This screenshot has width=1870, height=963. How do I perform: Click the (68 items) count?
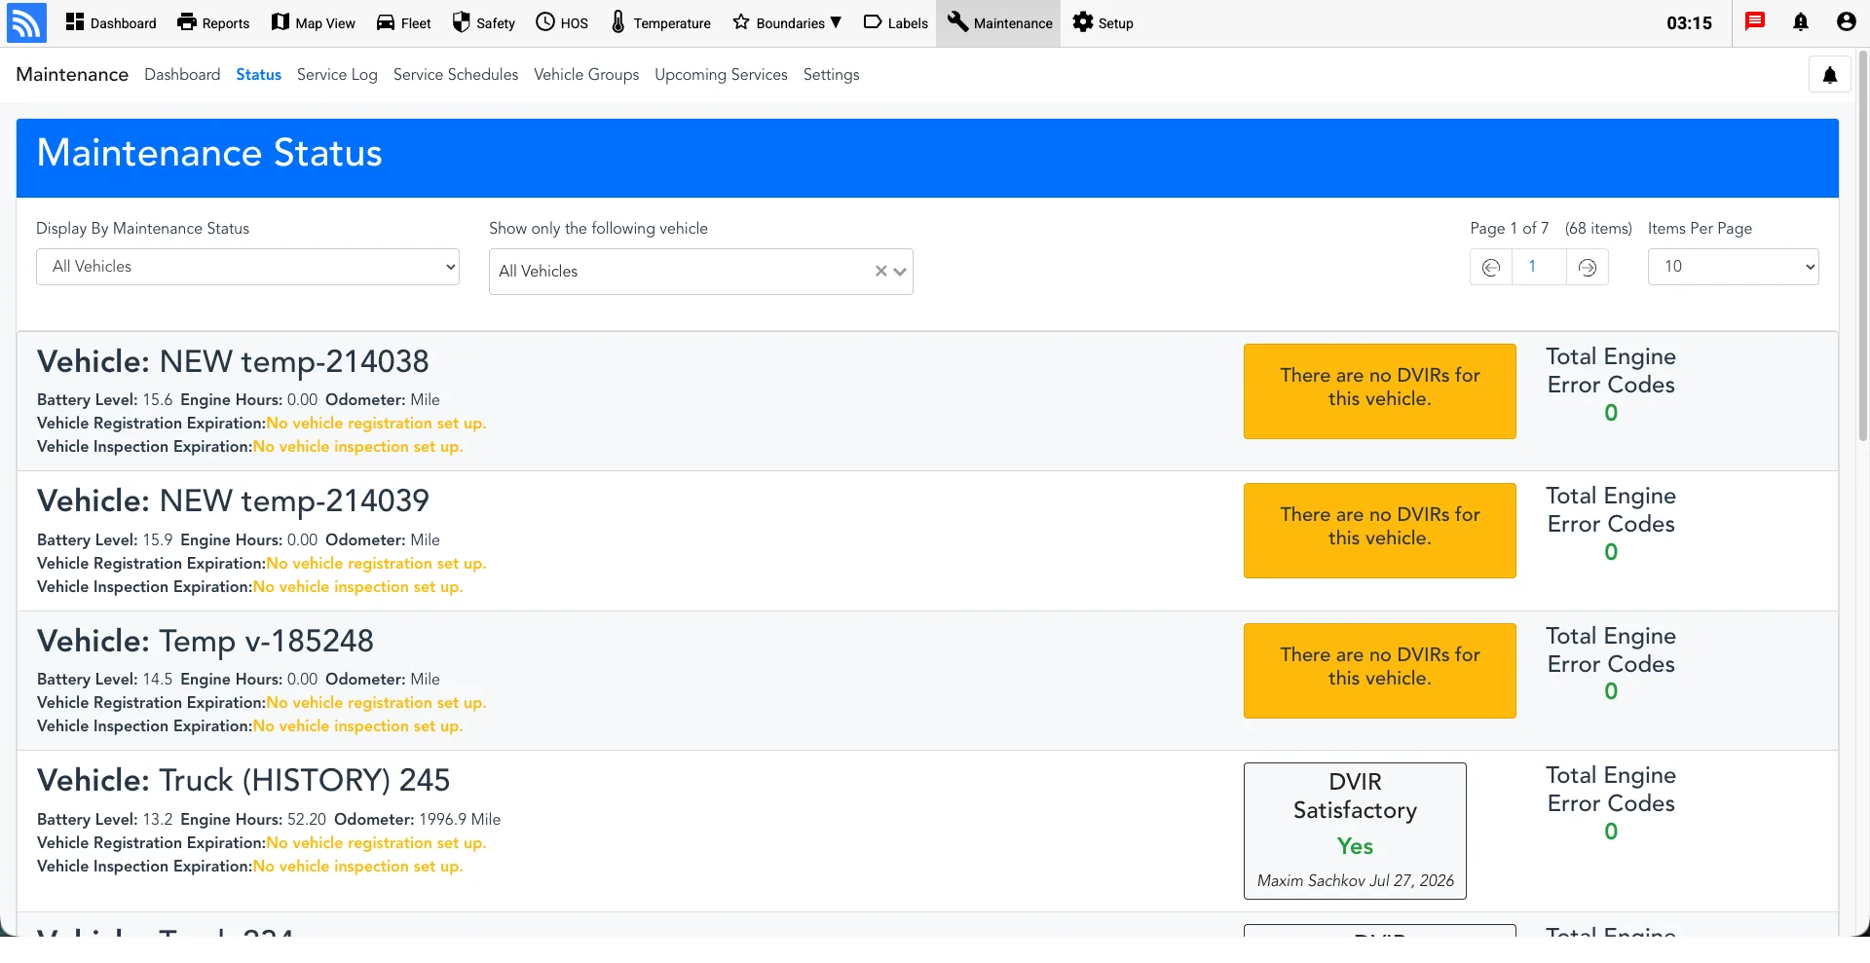pos(1598,229)
